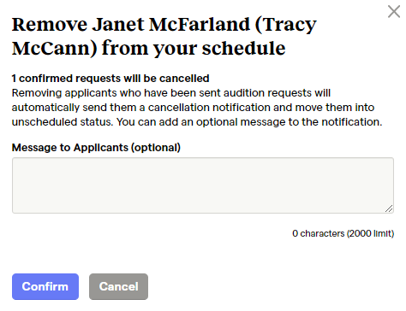Click 'from your schedule' in the title
The height and width of the screenshot is (311, 406).
click(x=194, y=48)
